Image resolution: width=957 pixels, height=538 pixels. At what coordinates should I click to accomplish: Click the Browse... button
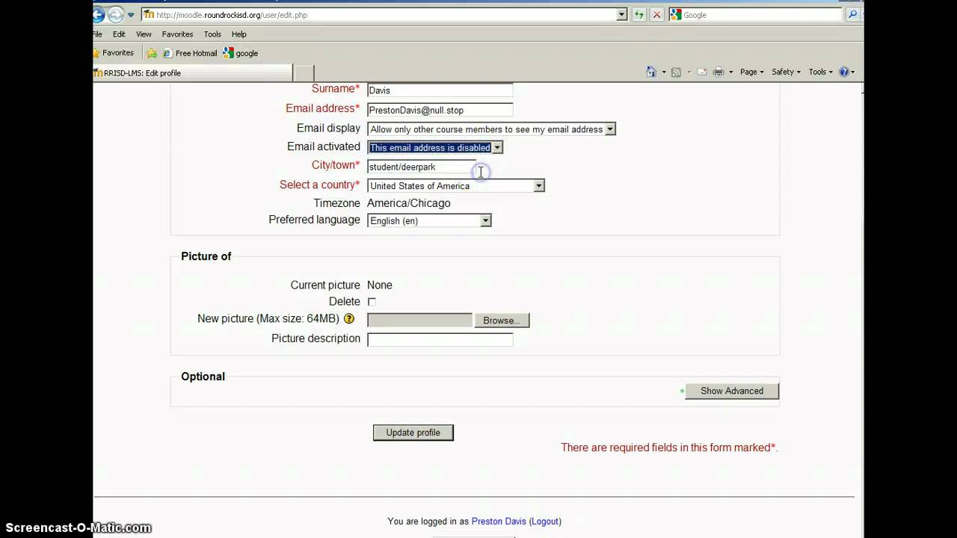point(501,321)
